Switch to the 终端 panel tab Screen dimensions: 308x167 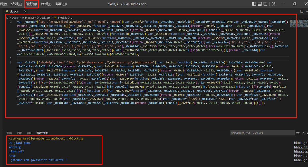coord(9,133)
